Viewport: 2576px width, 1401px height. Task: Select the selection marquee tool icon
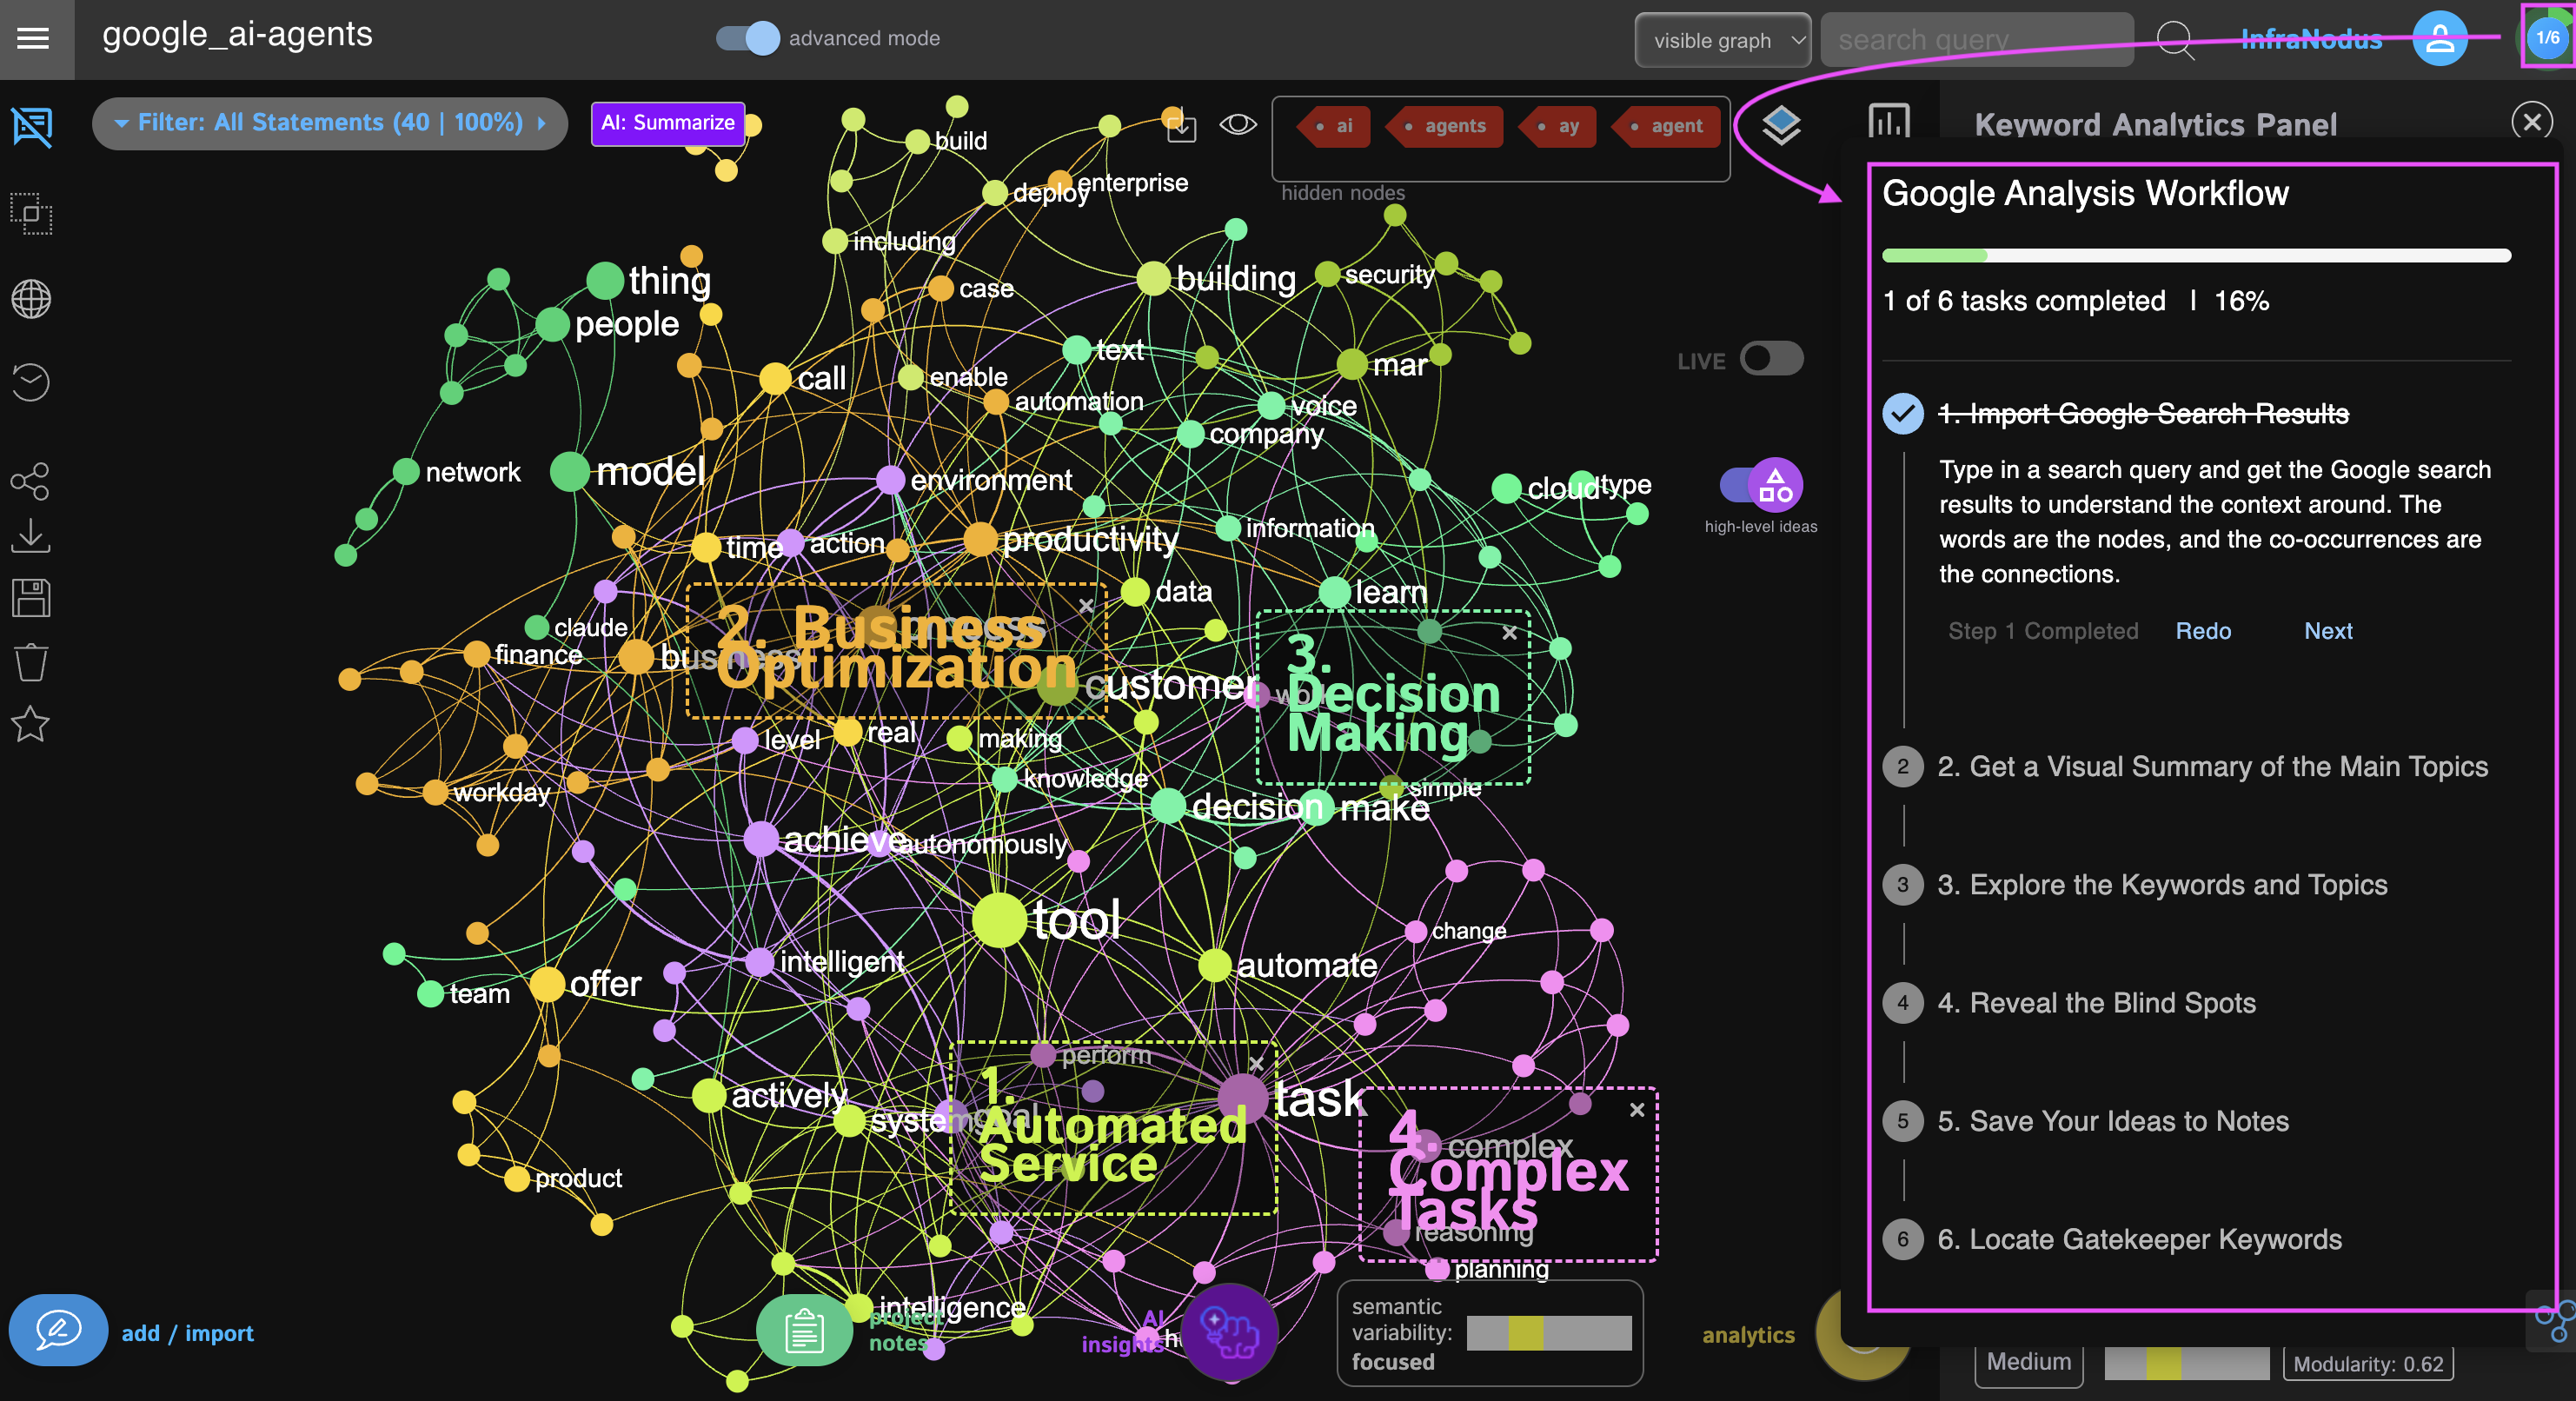point(32,213)
